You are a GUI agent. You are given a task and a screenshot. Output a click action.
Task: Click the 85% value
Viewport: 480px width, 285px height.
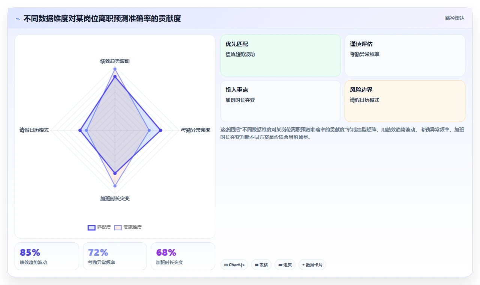[x=30, y=252]
